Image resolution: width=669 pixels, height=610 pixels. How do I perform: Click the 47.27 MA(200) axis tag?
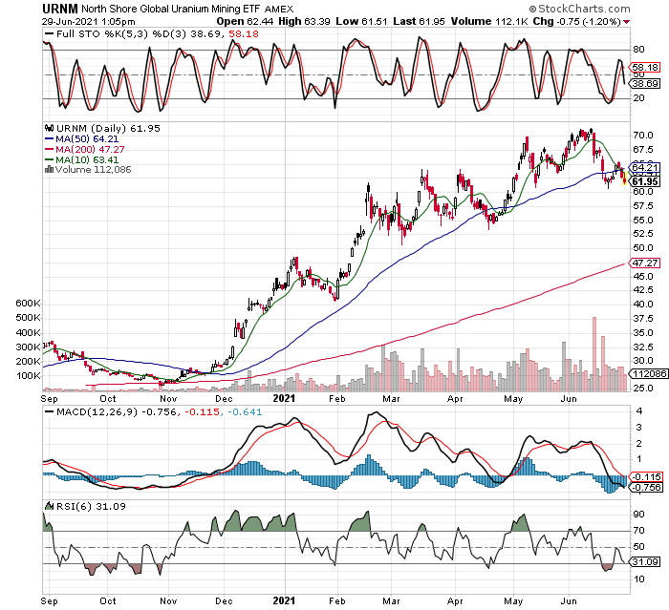[645, 263]
